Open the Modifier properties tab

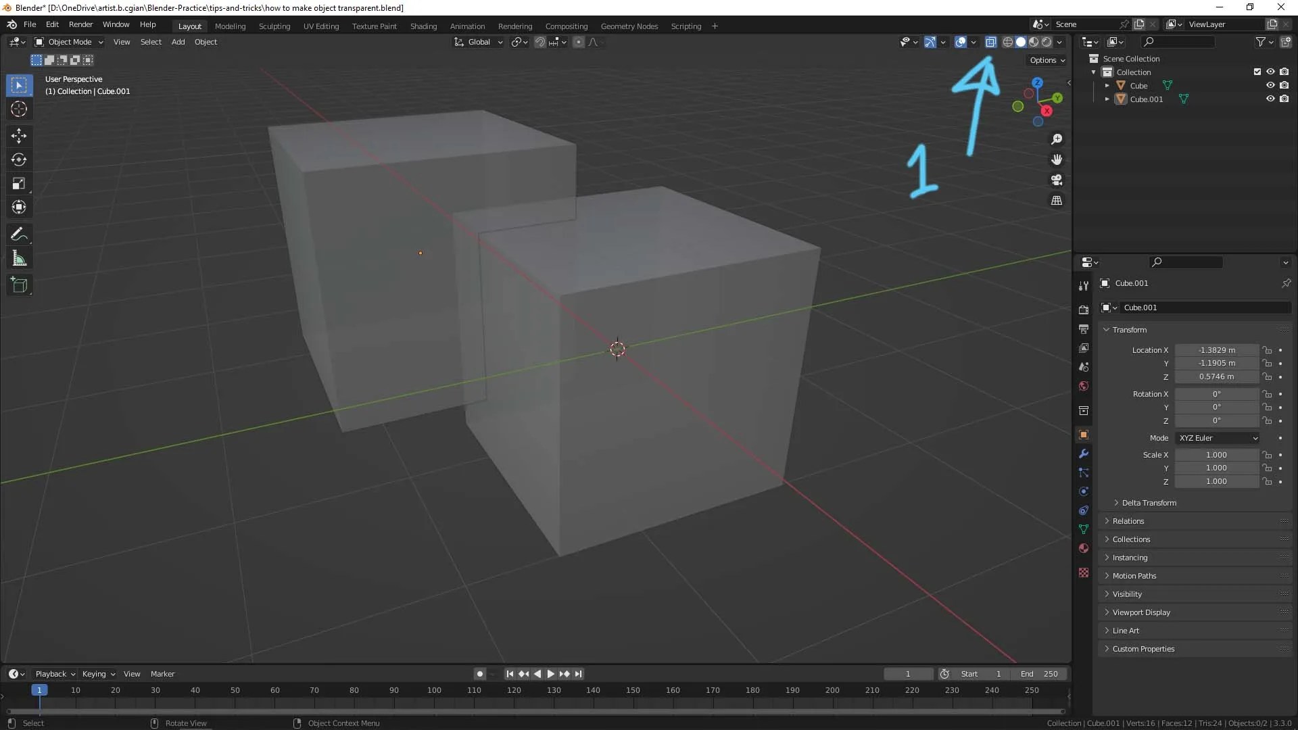(1084, 454)
